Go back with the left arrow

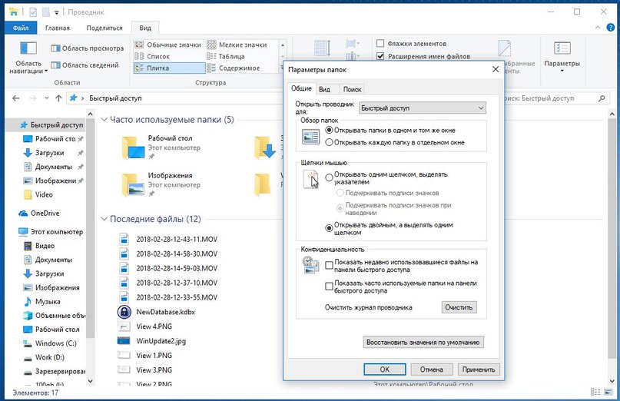(16, 98)
